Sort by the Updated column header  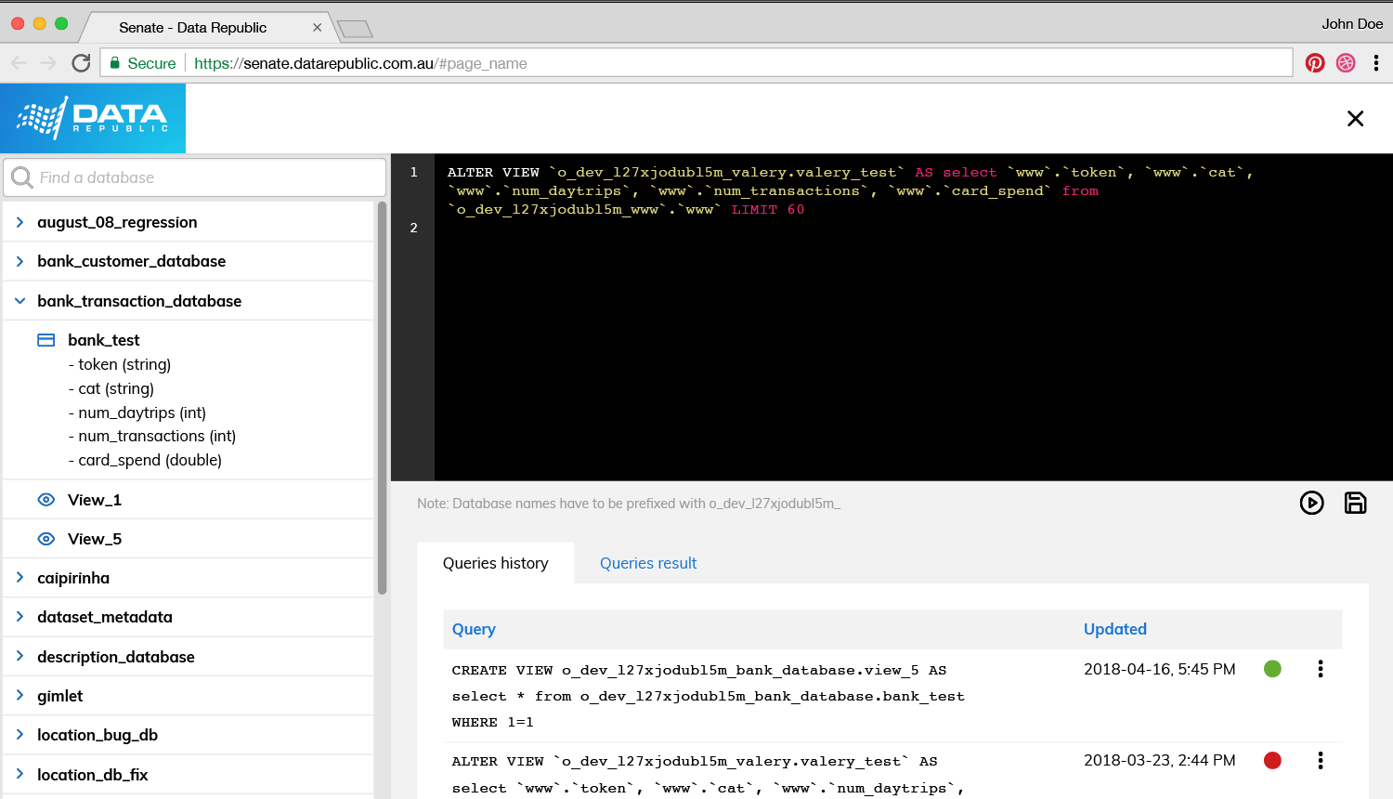coord(1114,629)
